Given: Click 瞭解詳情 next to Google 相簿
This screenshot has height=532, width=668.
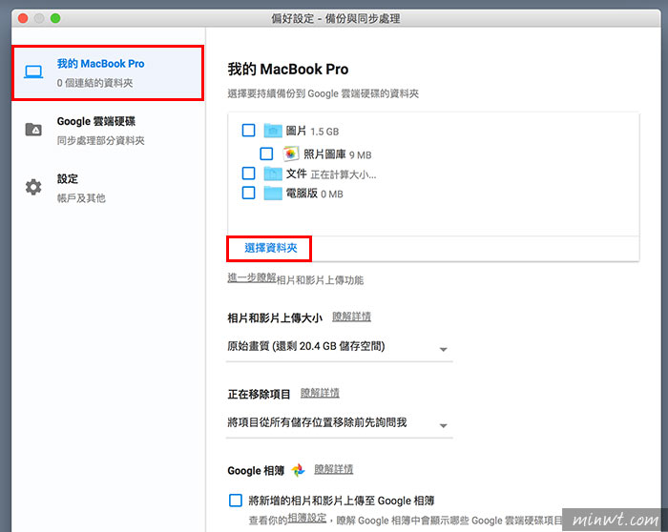Looking at the screenshot, I should (334, 469).
